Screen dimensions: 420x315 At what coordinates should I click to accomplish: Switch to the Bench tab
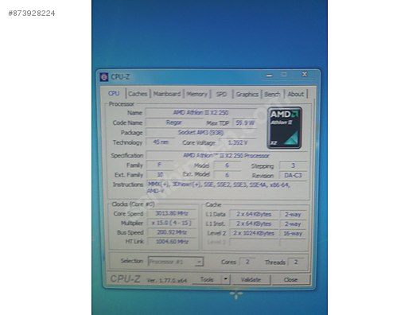(x=272, y=94)
